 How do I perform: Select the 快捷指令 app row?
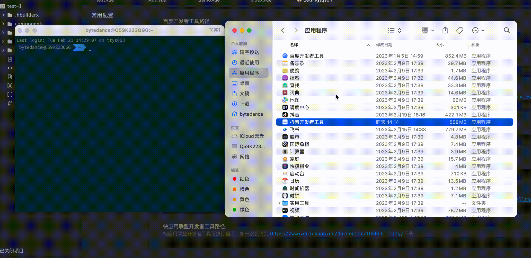(x=395, y=166)
